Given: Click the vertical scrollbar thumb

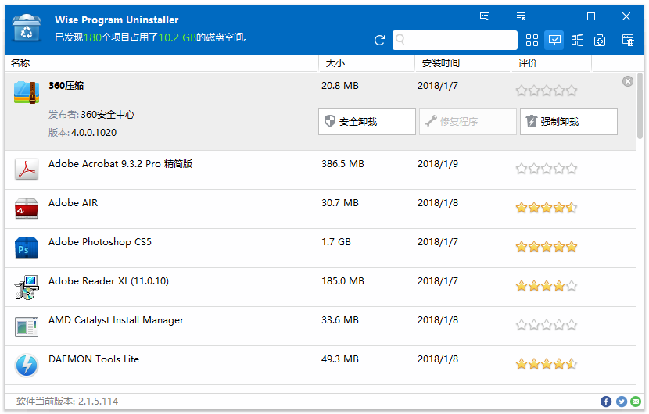Looking at the screenshot, I should point(640,106).
